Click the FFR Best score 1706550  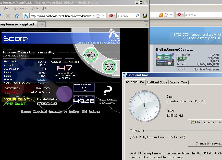click(x=47, y=104)
